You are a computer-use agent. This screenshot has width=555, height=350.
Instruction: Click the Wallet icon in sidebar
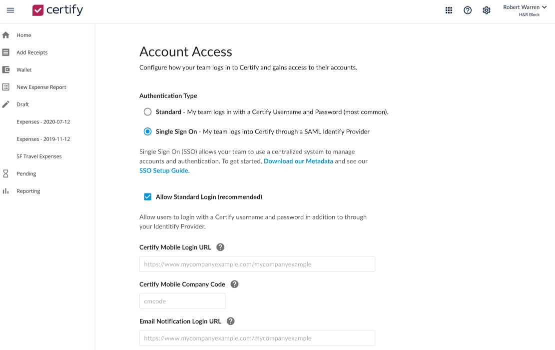5,70
